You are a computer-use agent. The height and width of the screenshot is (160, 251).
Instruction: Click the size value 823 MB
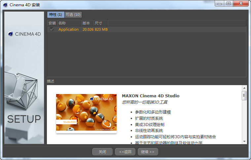[101, 29]
